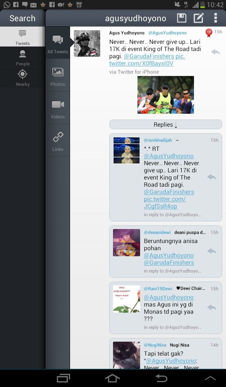The height and width of the screenshot is (387, 226).
Task: Open Agus Yudhoyono's soldier profile picture
Action: (87, 43)
